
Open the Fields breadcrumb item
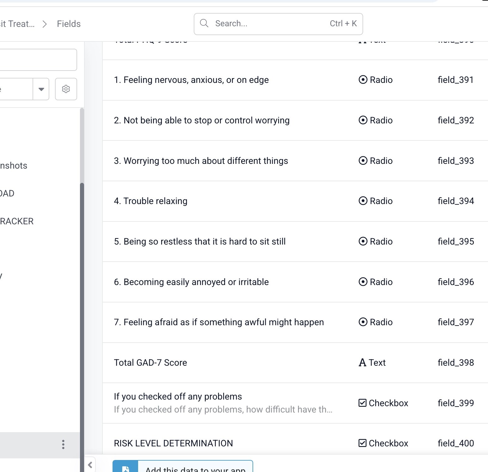(x=69, y=24)
